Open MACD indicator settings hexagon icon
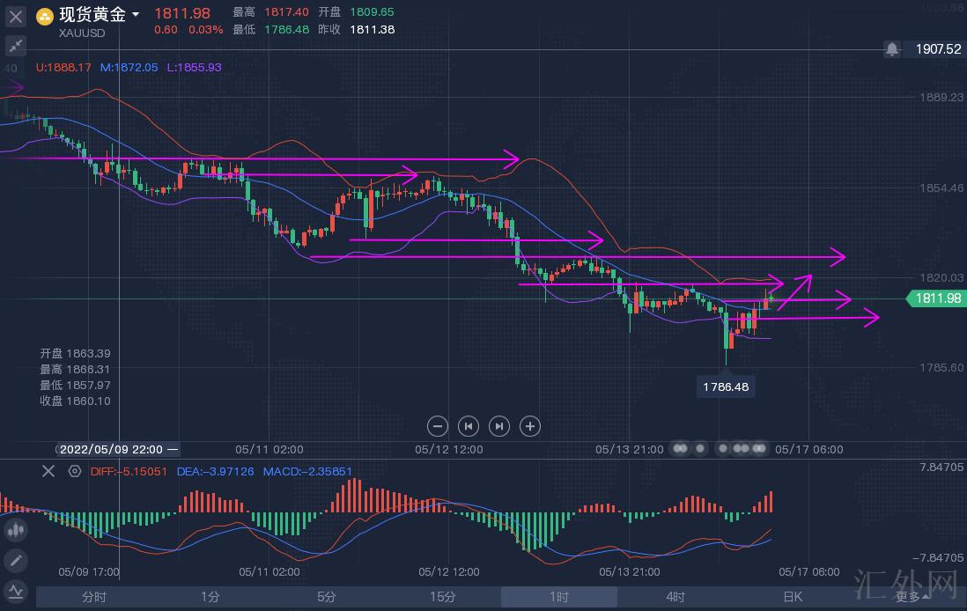The image size is (967, 611). tap(74, 471)
